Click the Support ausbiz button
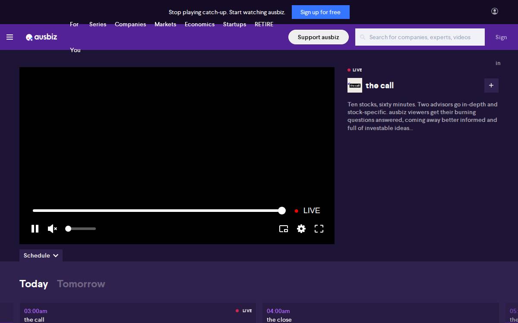 coord(319,37)
